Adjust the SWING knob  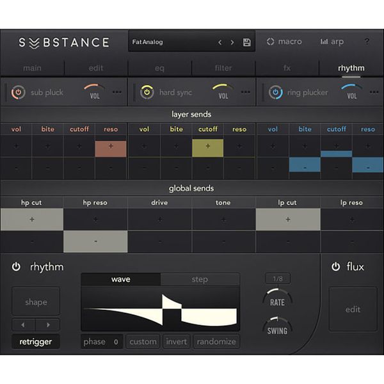pos(278,327)
